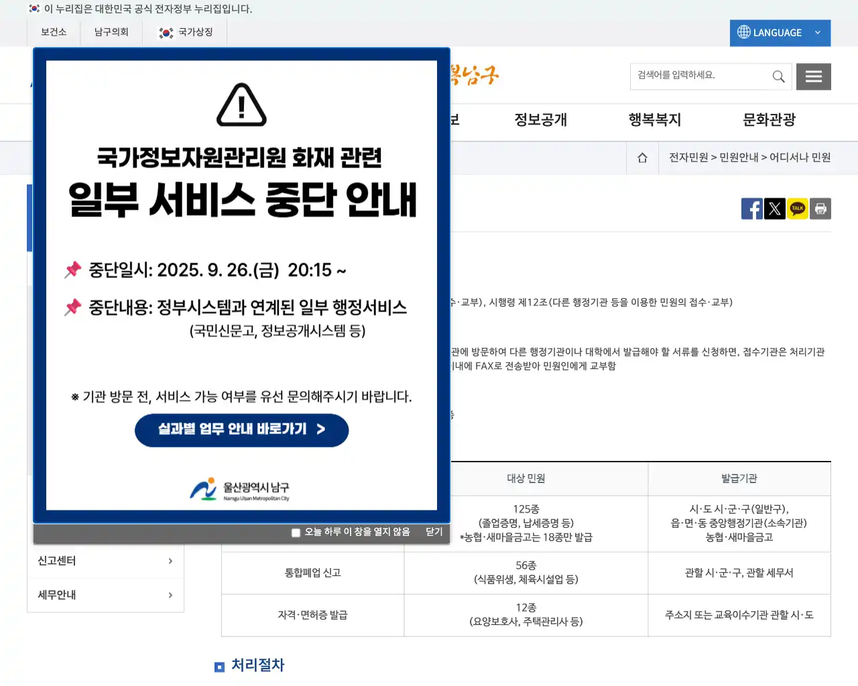Click the 주소지 또는 교육이수기관 관할 시·도 cell
The width and height of the screenshot is (858, 686).
pyautogui.click(x=739, y=615)
